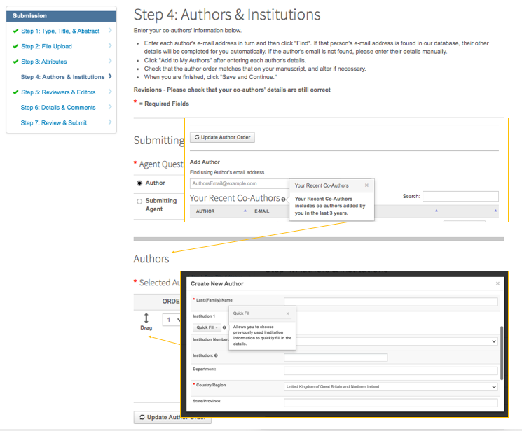The height and width of the screenshot is (431, 522).
Task: Click the Department text field
Action: click(x=391, y=371)
